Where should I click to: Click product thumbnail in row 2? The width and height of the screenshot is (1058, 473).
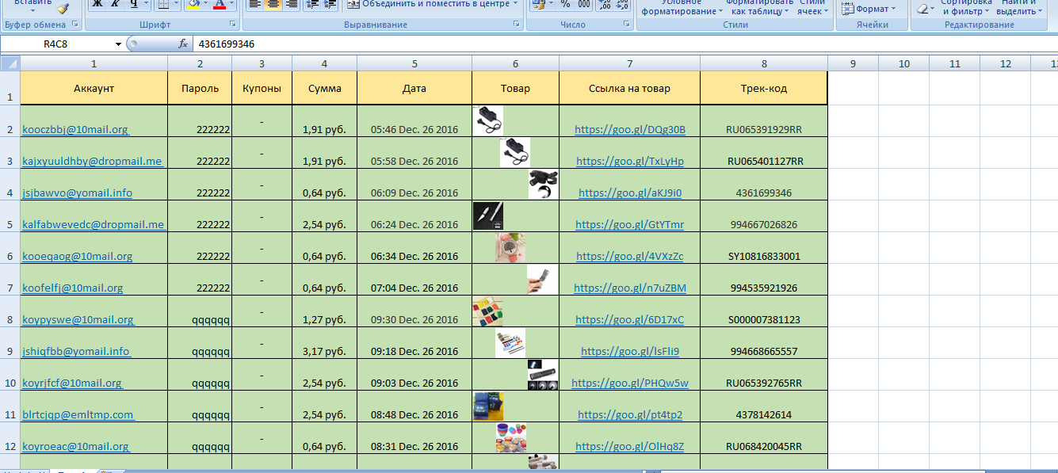pos(487,120)
